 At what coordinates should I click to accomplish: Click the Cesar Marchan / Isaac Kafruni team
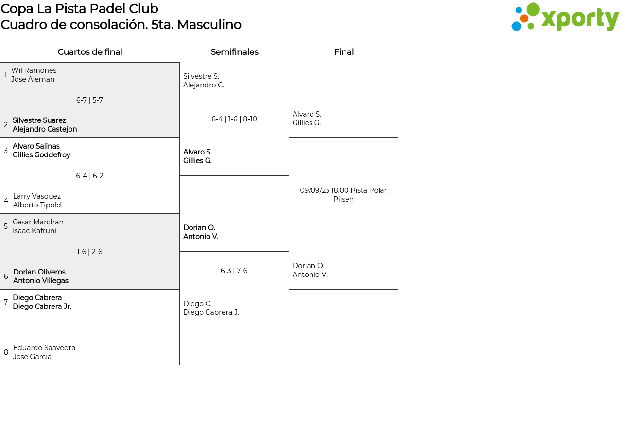coord(38,226)
